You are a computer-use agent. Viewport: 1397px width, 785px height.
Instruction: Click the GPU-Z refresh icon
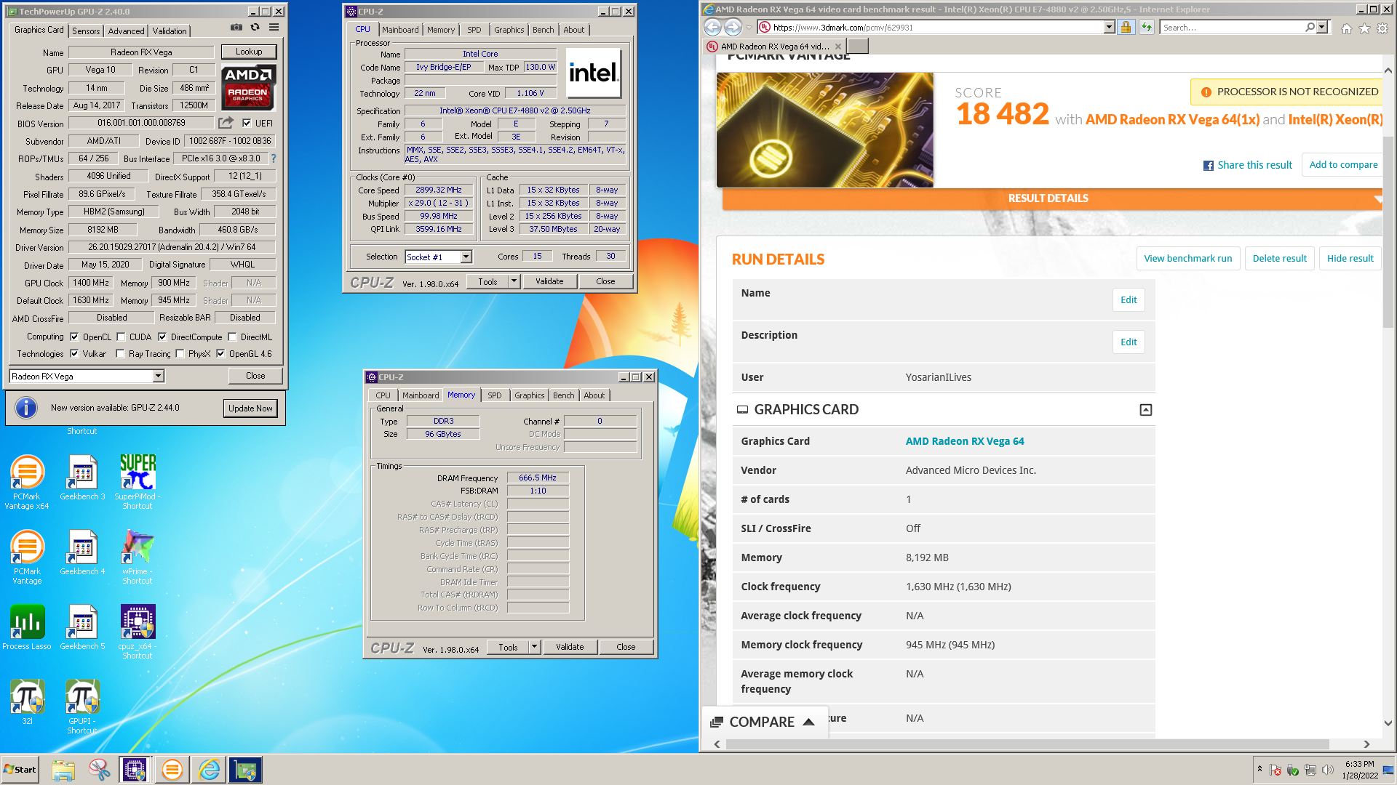(x=255, y=28)
